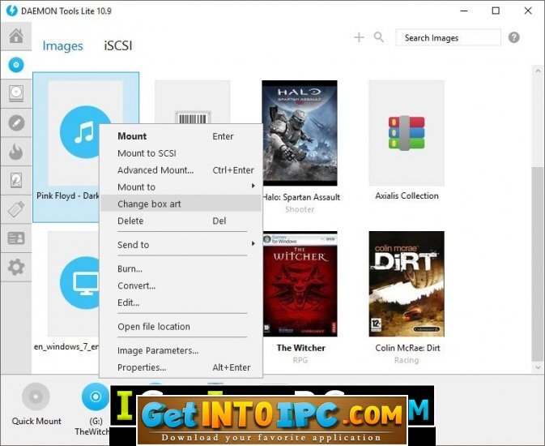Image resolution: width=545 pixels, height=446 pixels.
Task: Click the Pink Floyd - Dark label
Action: point(68,195)
